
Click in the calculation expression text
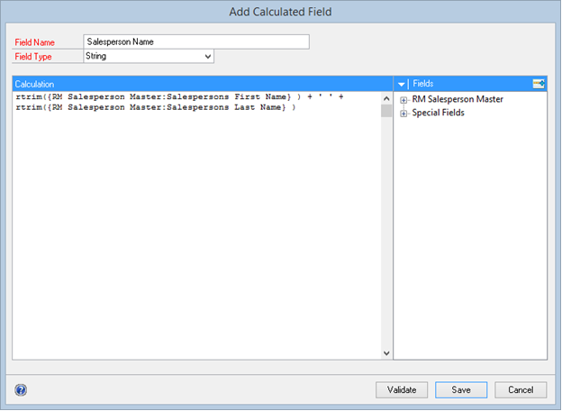pos(179,102)
